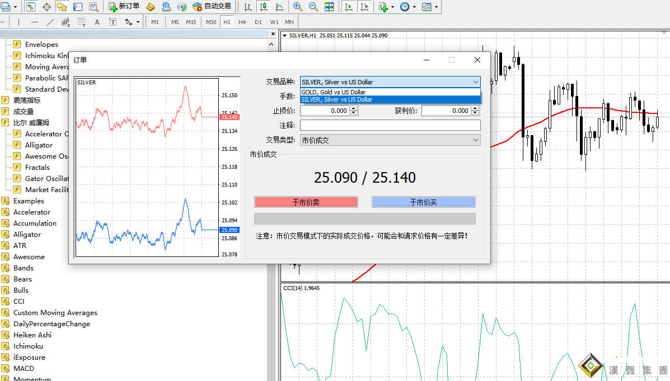Click the 止损价 stop loss input field

coord(324,111)
